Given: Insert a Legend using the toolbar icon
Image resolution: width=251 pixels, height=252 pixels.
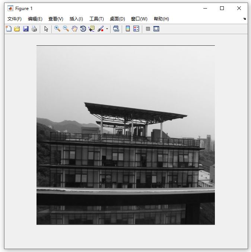Looking at the screenshot, I should point(136,29).
